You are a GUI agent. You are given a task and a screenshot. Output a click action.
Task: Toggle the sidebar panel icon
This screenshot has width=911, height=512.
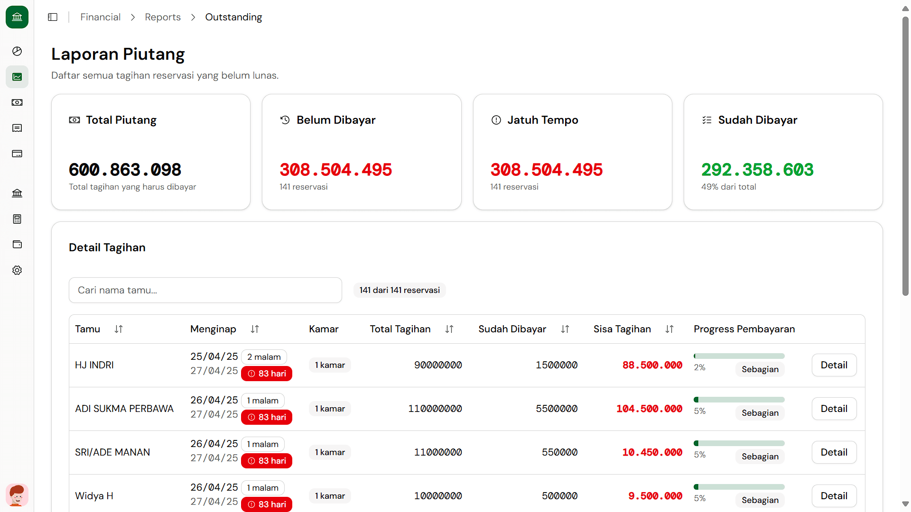point(53,17)
